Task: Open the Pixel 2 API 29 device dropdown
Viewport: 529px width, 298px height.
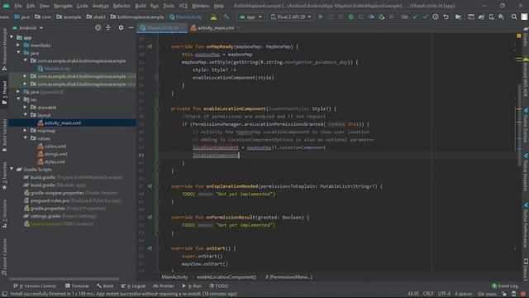Action: point(291,17)
